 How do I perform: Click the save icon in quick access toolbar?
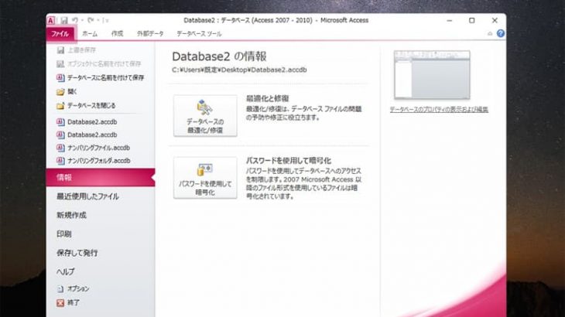[x=63, y=21]
